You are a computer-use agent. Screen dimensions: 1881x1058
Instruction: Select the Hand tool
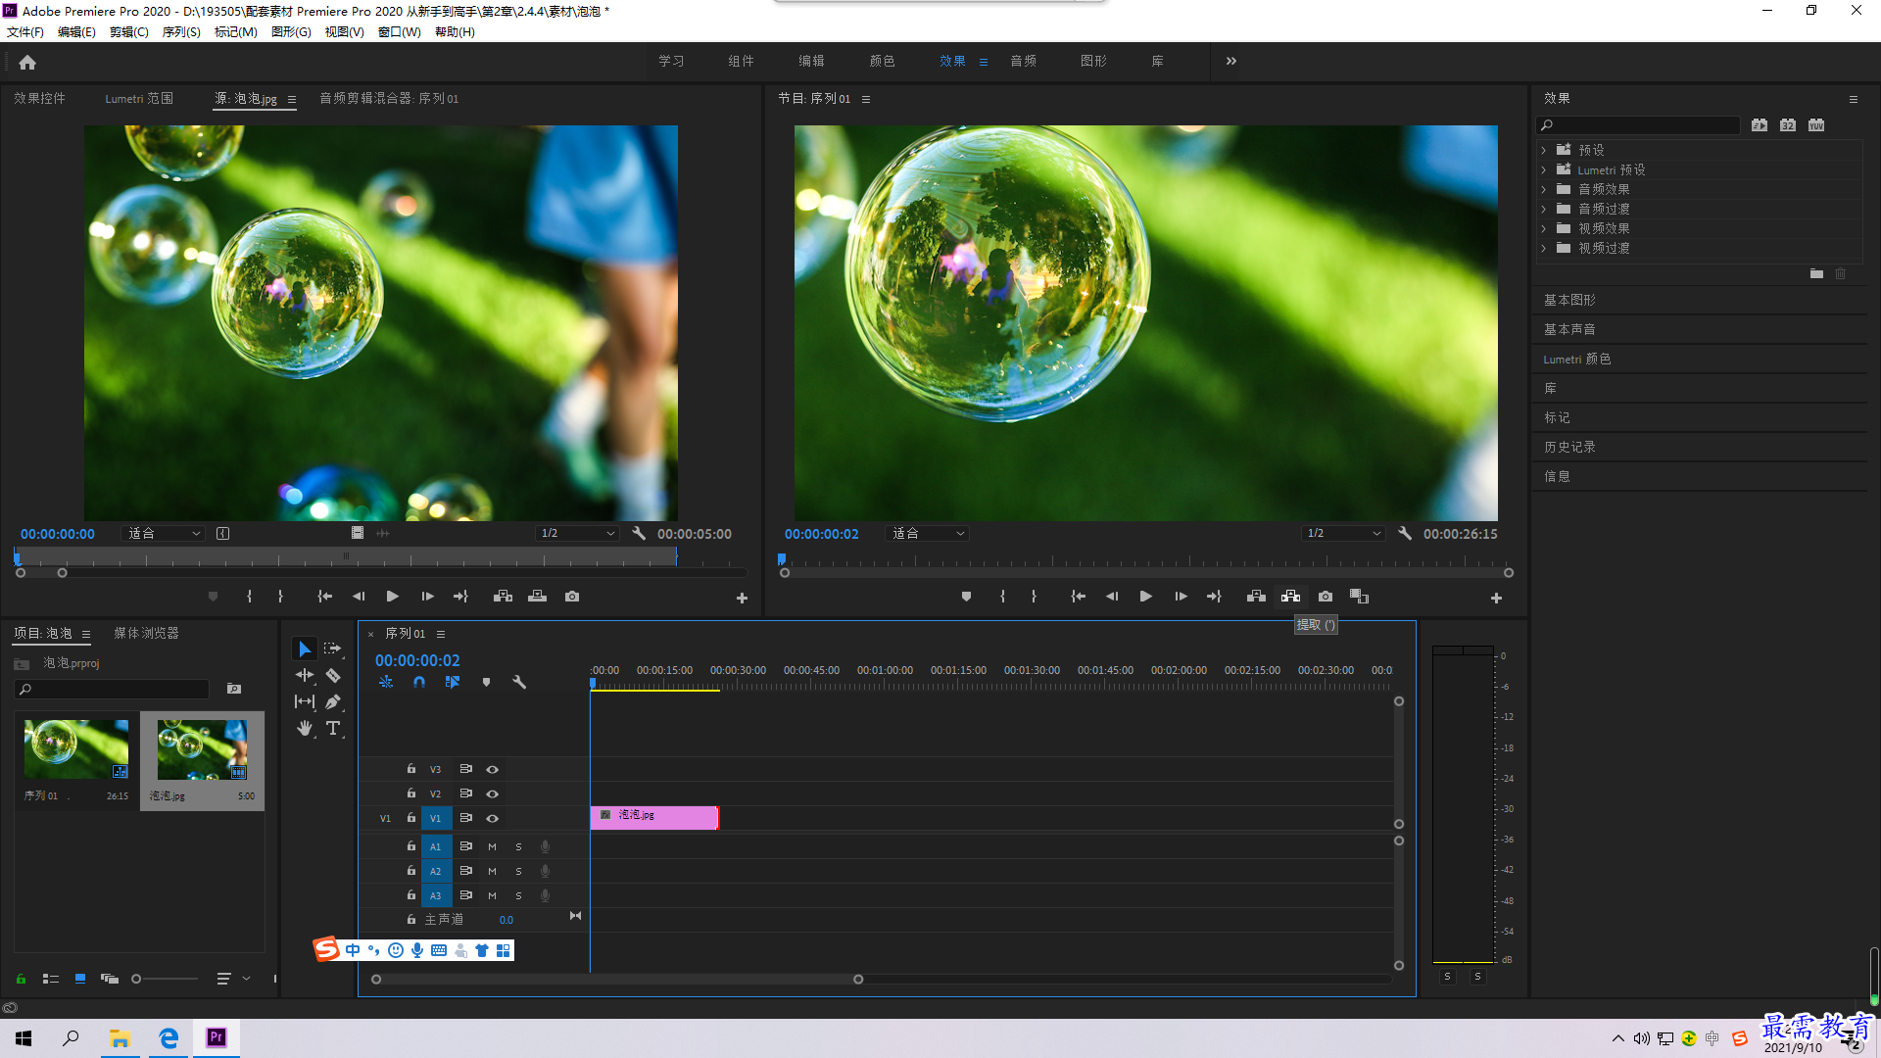[305, 728]
